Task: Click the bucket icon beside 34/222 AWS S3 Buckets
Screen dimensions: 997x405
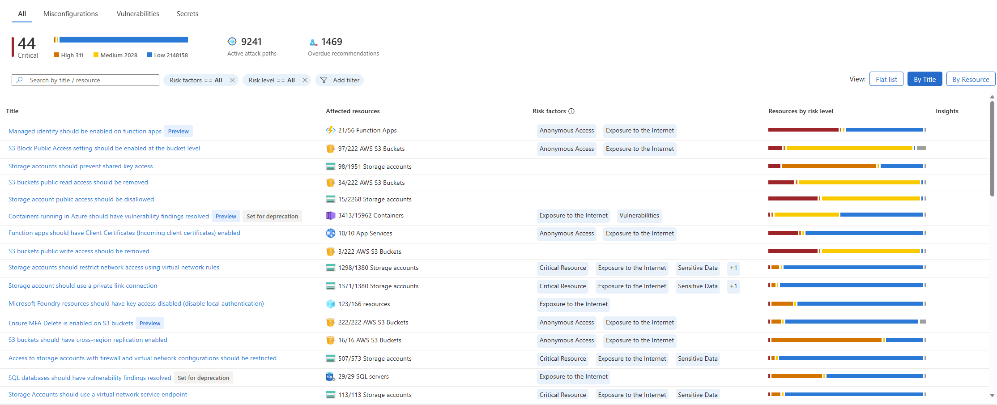Action: click(331, 183)
